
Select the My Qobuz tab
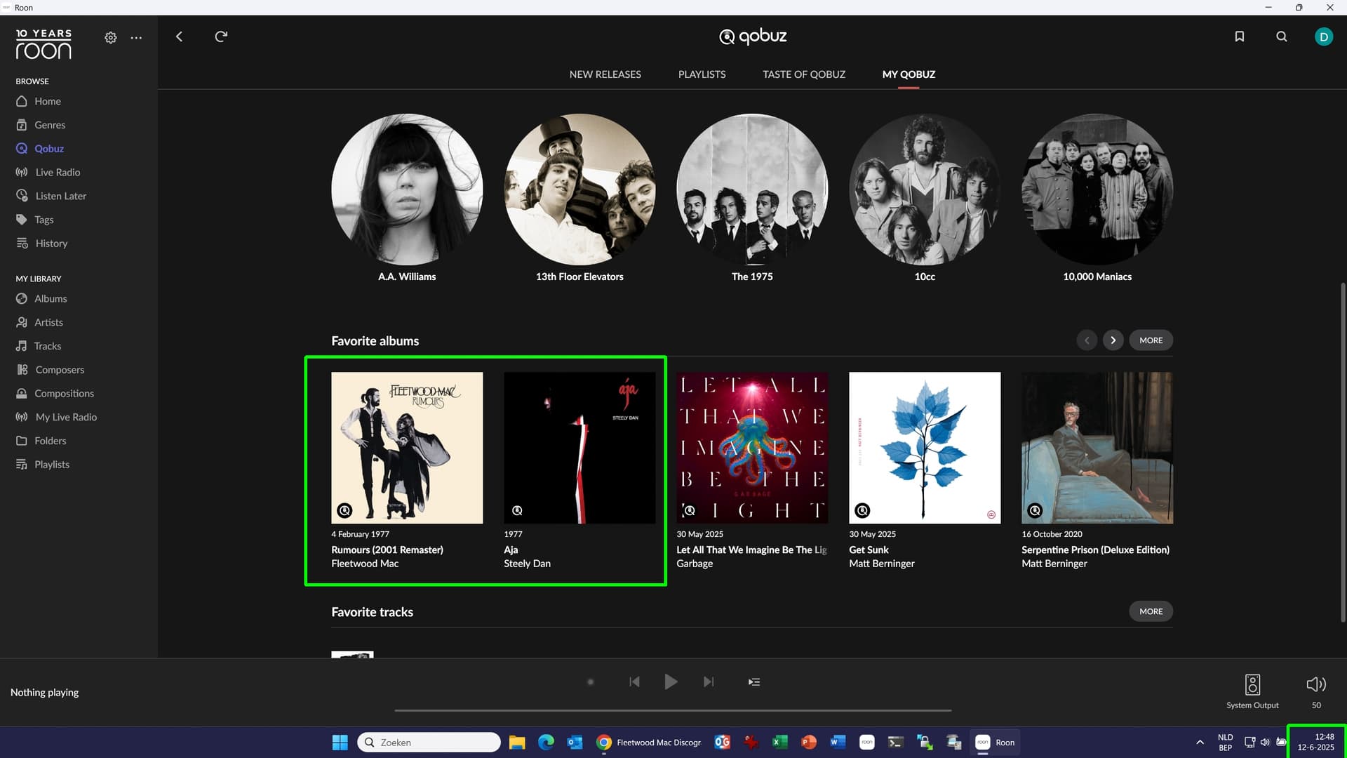(x=909, y=74)
